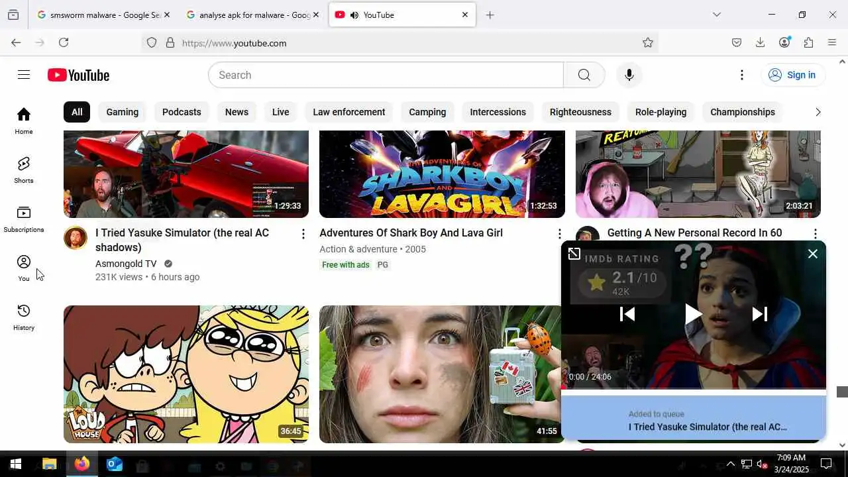Open Outlook from taskbar
Screen dimensions: 848x477
pyautogui.click(x=114, y=464)
